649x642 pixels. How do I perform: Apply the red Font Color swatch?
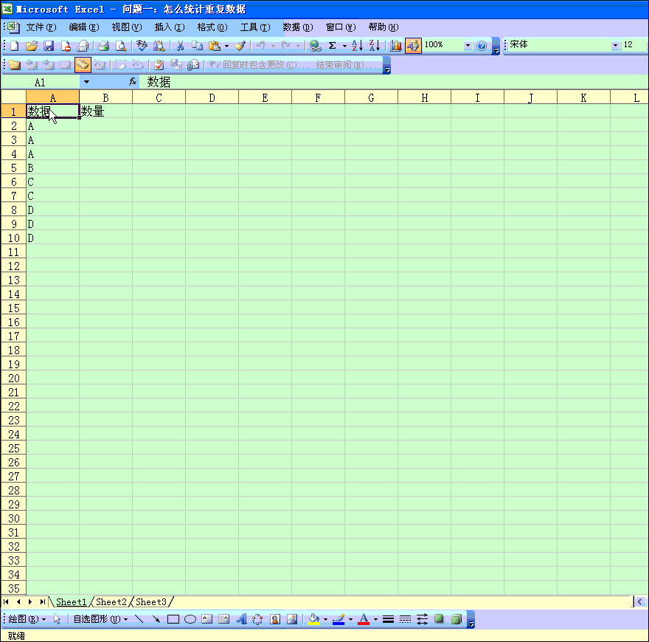coord(363,619)
